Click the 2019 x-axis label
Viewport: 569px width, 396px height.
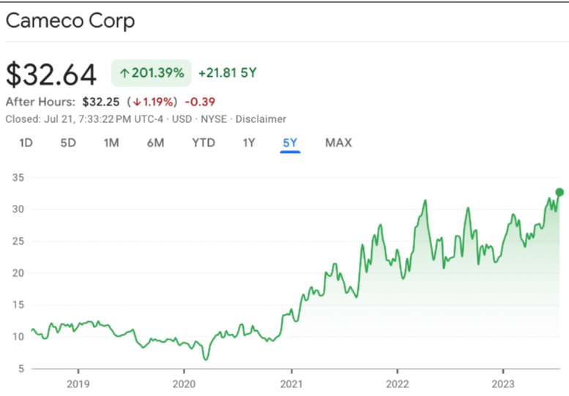[x=78, y=384]
